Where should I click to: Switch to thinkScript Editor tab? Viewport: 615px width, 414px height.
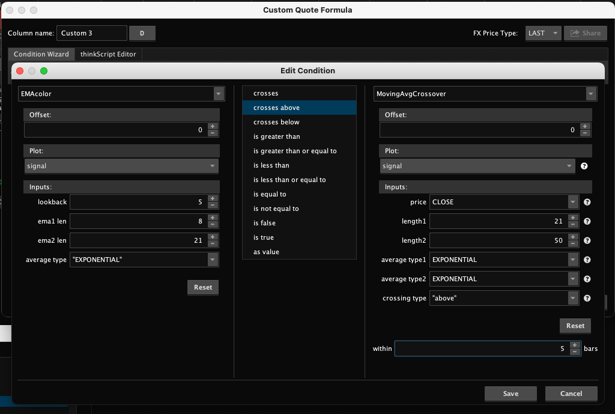coord(108,54)
